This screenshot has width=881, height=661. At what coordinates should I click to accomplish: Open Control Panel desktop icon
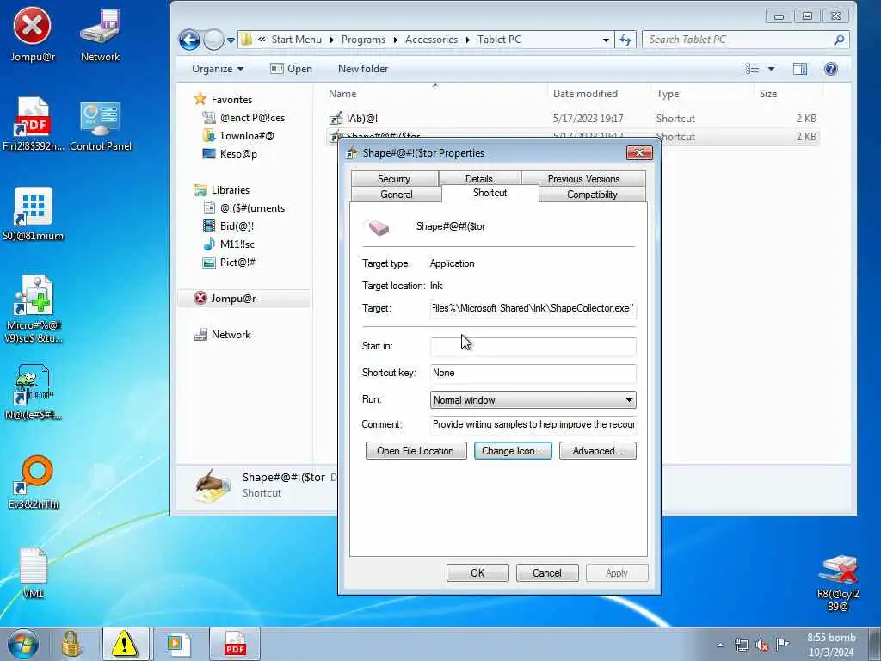[x=101, y=126]
